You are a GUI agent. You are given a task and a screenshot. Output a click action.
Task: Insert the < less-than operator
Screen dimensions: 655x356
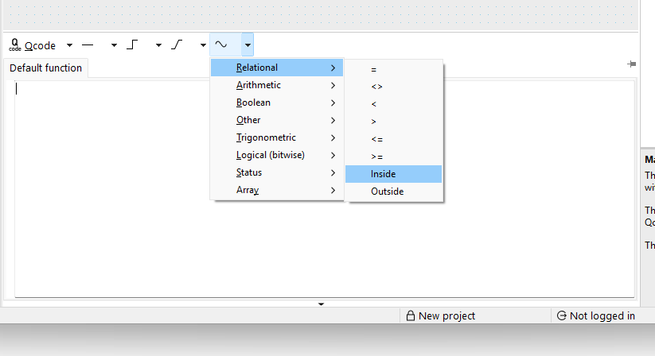(x=393, y=104)
